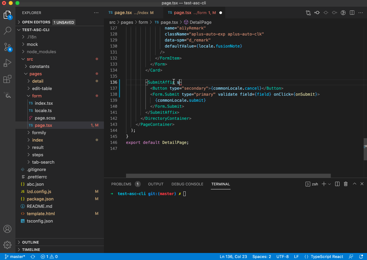Expand the mock folder
Viewport: 367px width, 260px height.
coord(32,44)
